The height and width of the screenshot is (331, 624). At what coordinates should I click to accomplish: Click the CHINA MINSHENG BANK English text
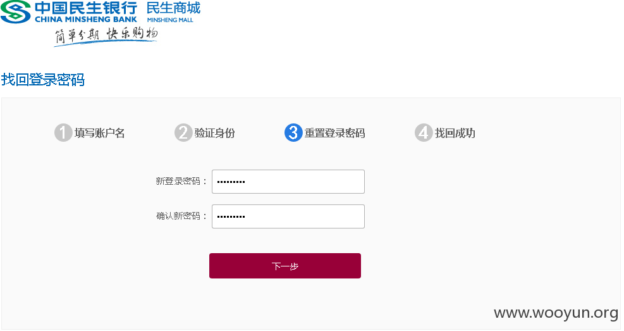tap(86, 19)
